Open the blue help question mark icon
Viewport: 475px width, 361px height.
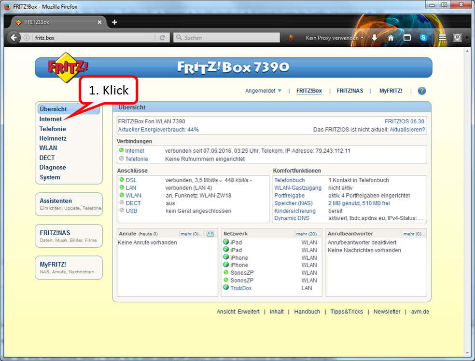click(422, 91)
